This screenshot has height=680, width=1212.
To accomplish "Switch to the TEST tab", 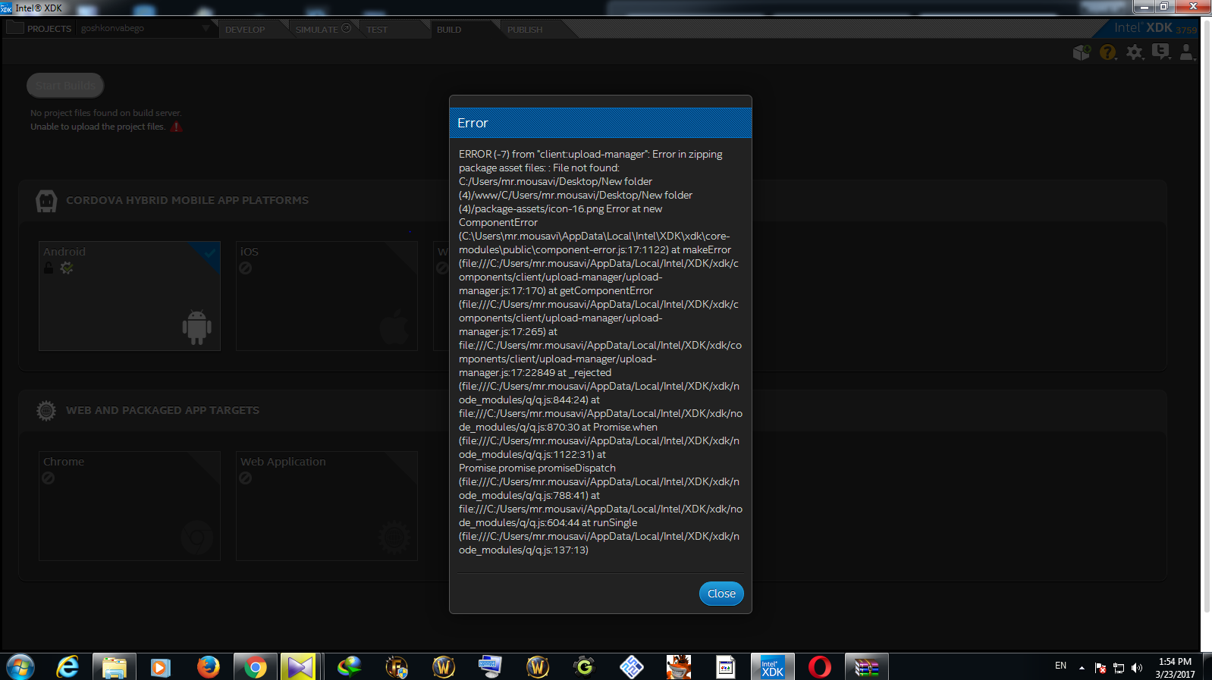I will pyautogui.click(x=377, y=30).
